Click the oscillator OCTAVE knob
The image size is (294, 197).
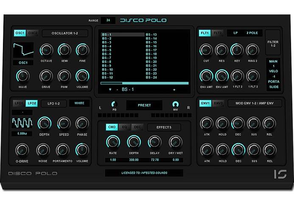(x=46, y=50)
